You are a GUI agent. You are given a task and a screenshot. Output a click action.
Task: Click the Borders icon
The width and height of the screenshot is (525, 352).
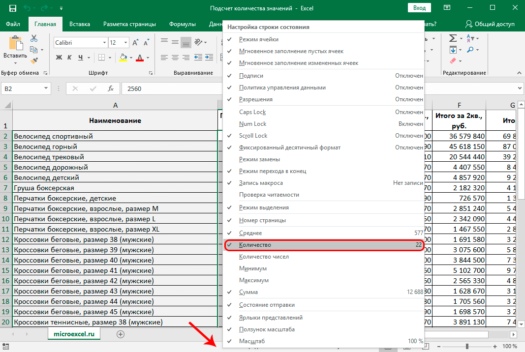coord(102,58)
